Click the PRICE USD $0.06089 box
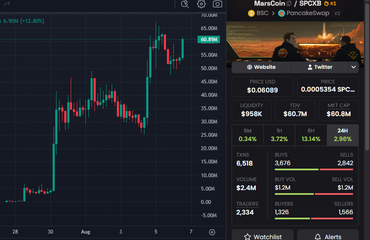 [262, 86]
